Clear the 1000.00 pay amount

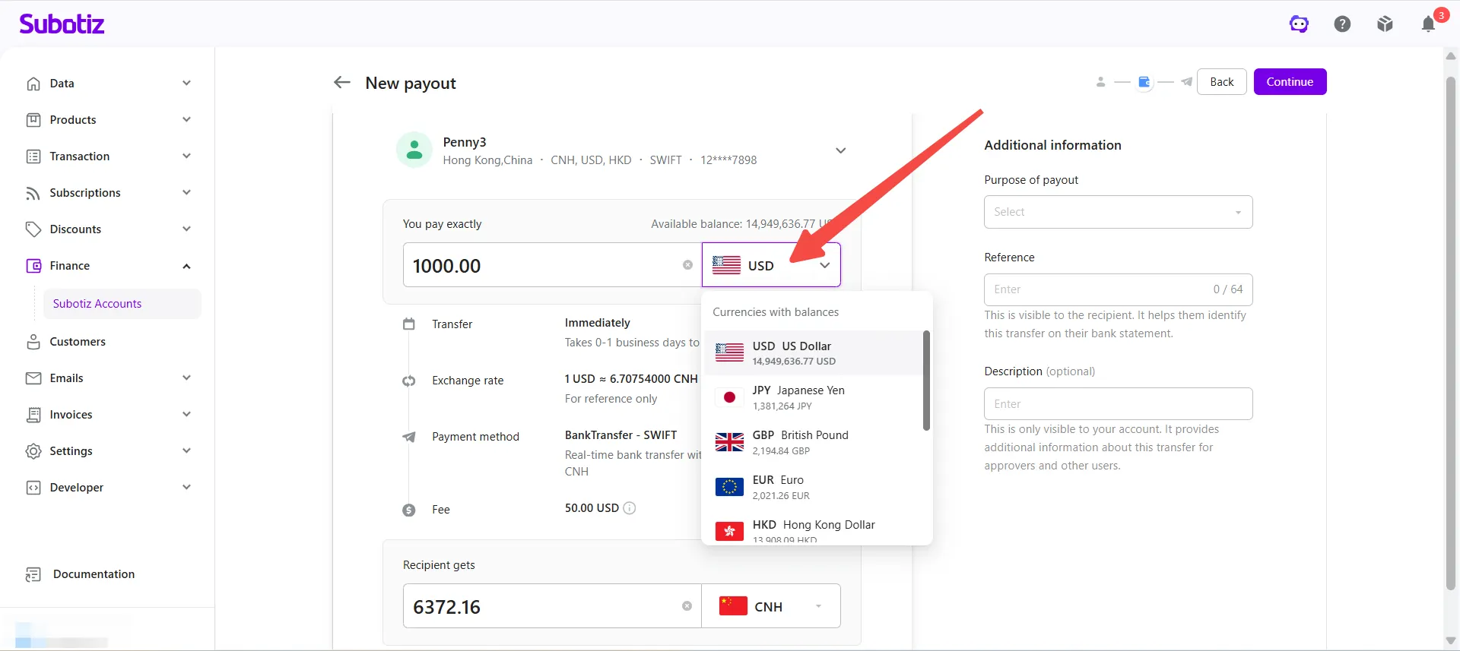pyautogui.click(x=687, y=265)
